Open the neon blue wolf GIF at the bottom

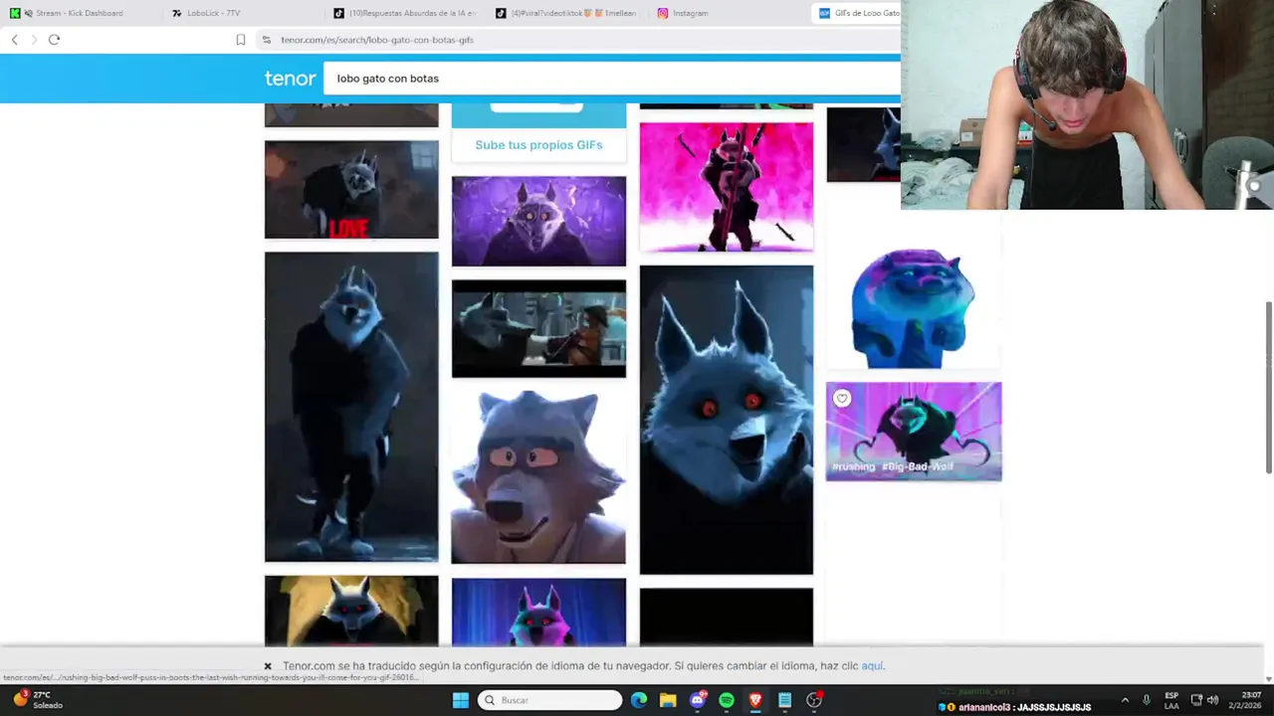pos(538,613)
